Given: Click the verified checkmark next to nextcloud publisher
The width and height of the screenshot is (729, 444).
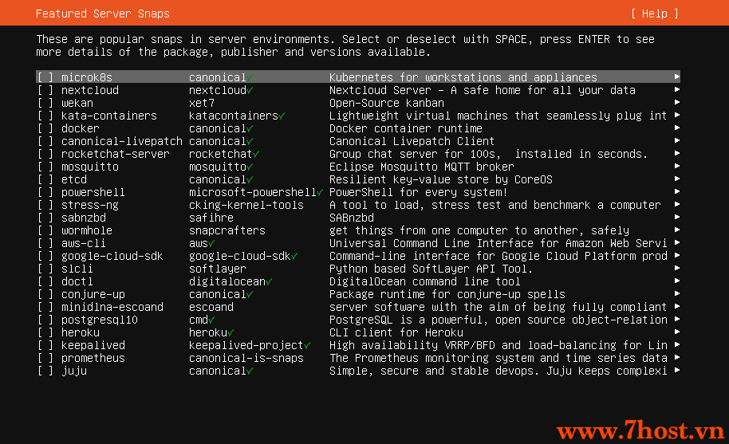Looking at the screenshot, I should pos(250,91).
